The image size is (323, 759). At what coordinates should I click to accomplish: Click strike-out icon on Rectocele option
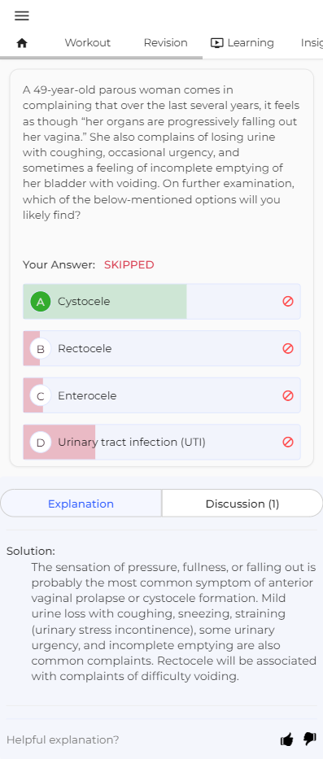tap(288, 348)
